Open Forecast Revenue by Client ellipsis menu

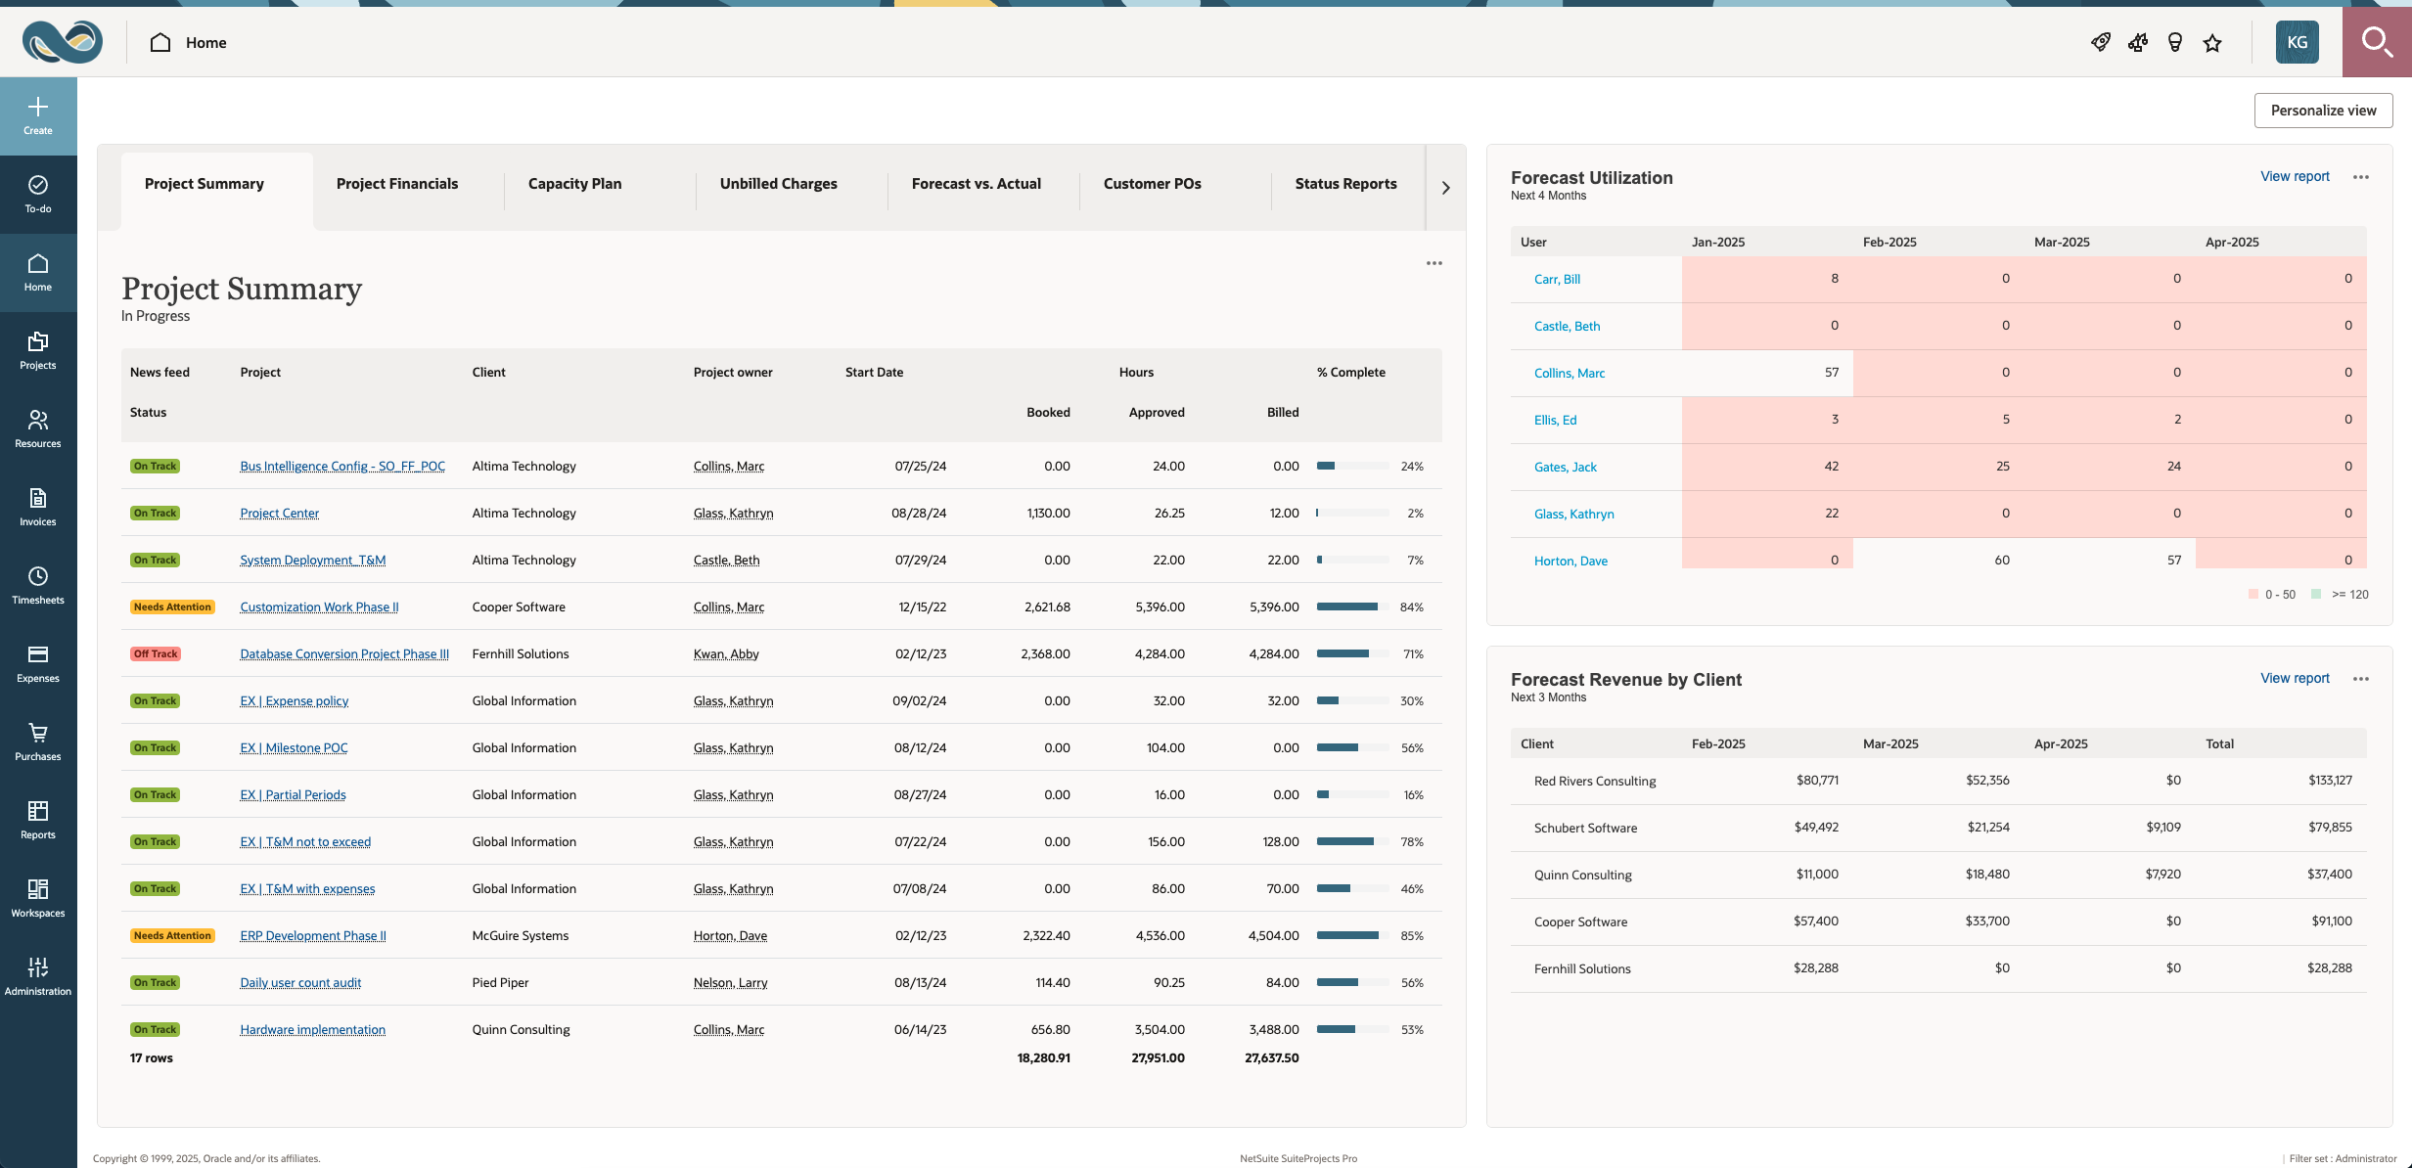[2361, 679]
